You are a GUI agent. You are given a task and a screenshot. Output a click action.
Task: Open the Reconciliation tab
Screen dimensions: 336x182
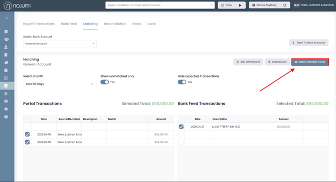115,23
